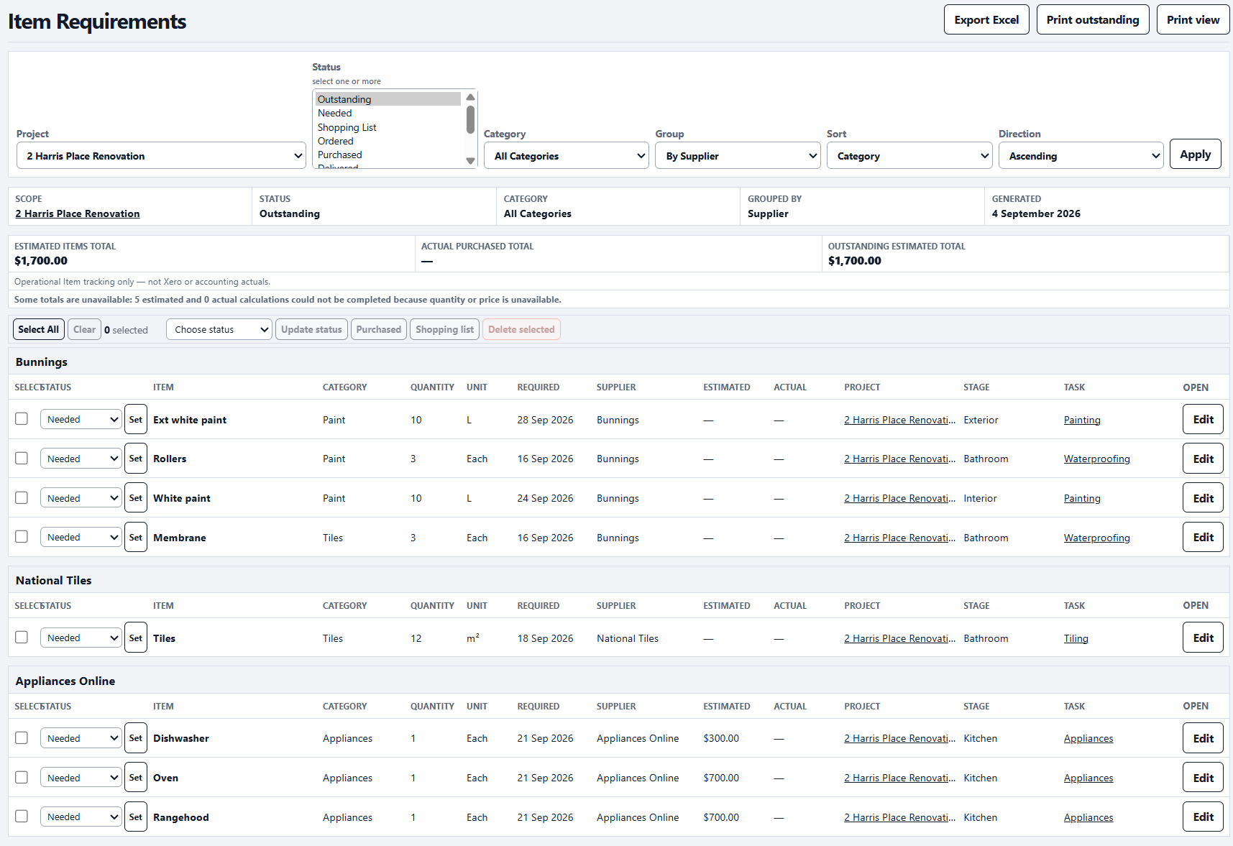Click Set button for Dishwasher row

point(136,737)
